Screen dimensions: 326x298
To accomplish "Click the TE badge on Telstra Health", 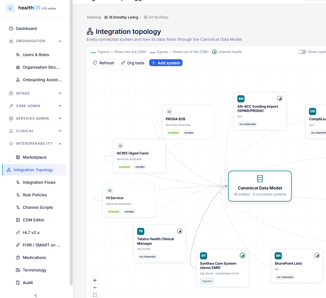I will [x=141, y=231].
